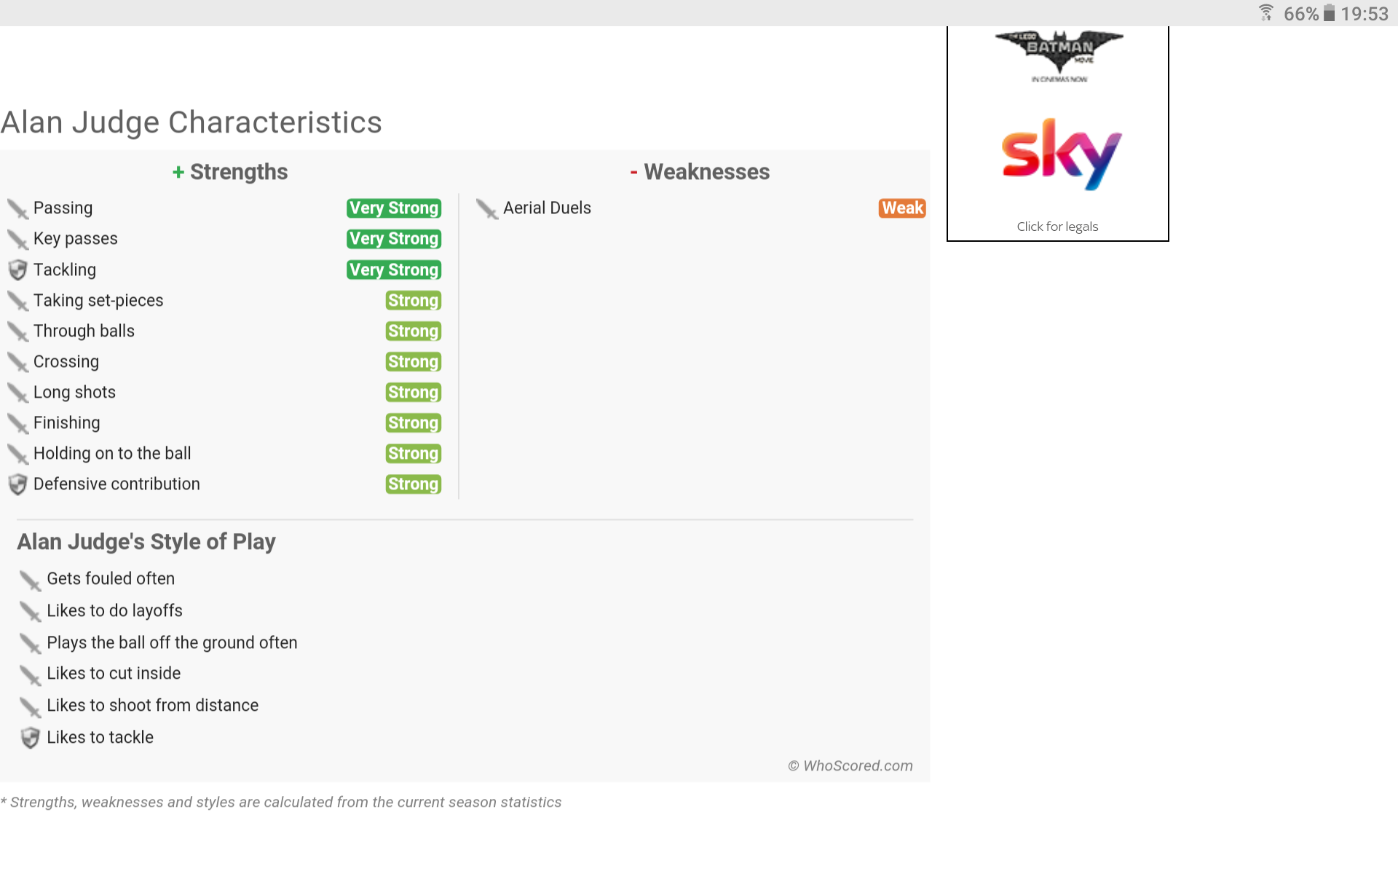Open the Click for legals link
This screenshot has height=874, width=1398.
click(1057, 227)
